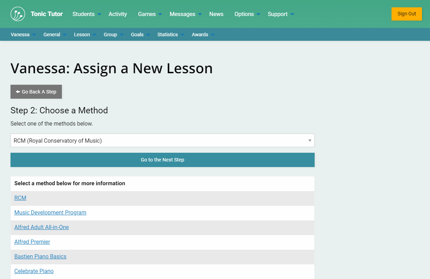The width and height of the screenshot is (430, 279).
Task: Open the Lesson submenu
Action: (x=85, y=35)
